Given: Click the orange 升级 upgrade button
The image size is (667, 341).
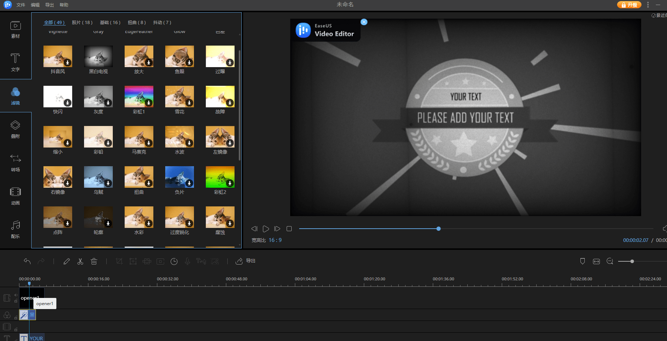Looking at the screenshot, I should (x=629, y=5).
